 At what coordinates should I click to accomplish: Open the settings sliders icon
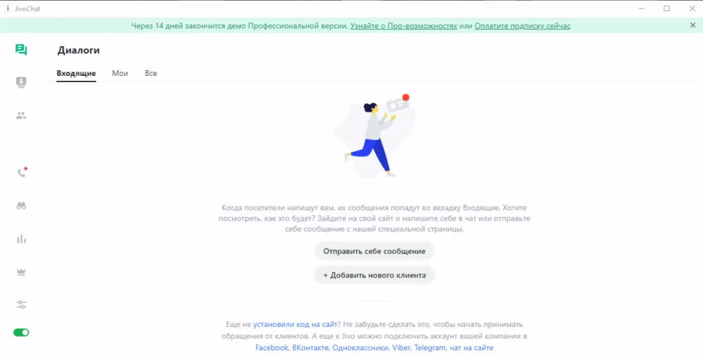(22, 304)
